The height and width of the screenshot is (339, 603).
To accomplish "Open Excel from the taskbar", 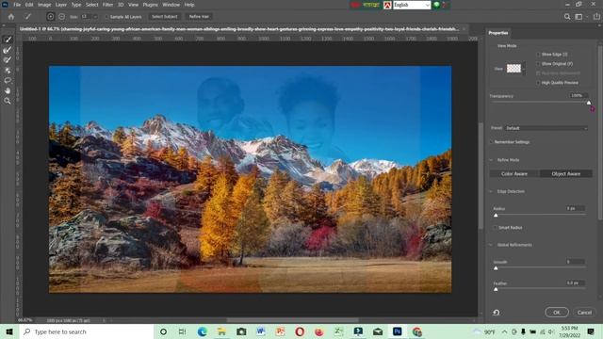I will 339,331.
